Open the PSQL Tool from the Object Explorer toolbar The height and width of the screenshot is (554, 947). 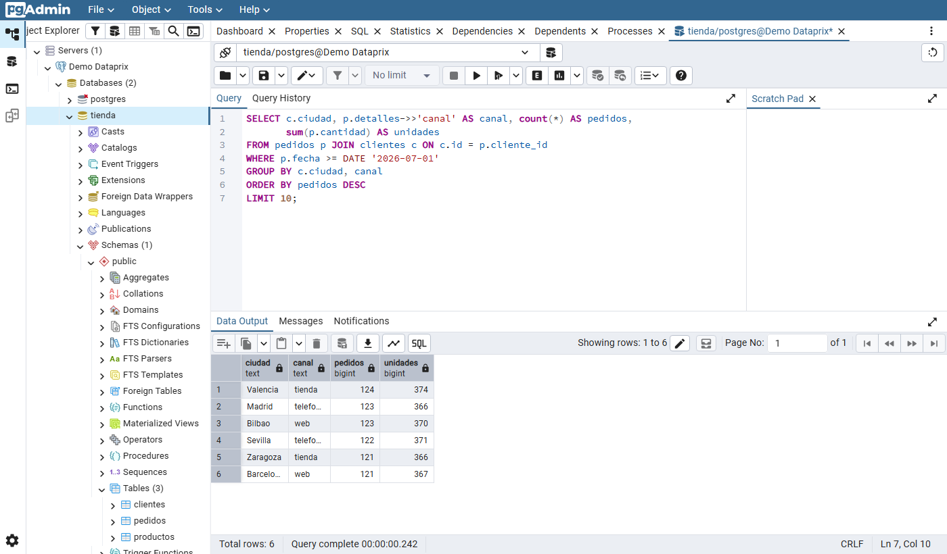click(x=193, y=31)
